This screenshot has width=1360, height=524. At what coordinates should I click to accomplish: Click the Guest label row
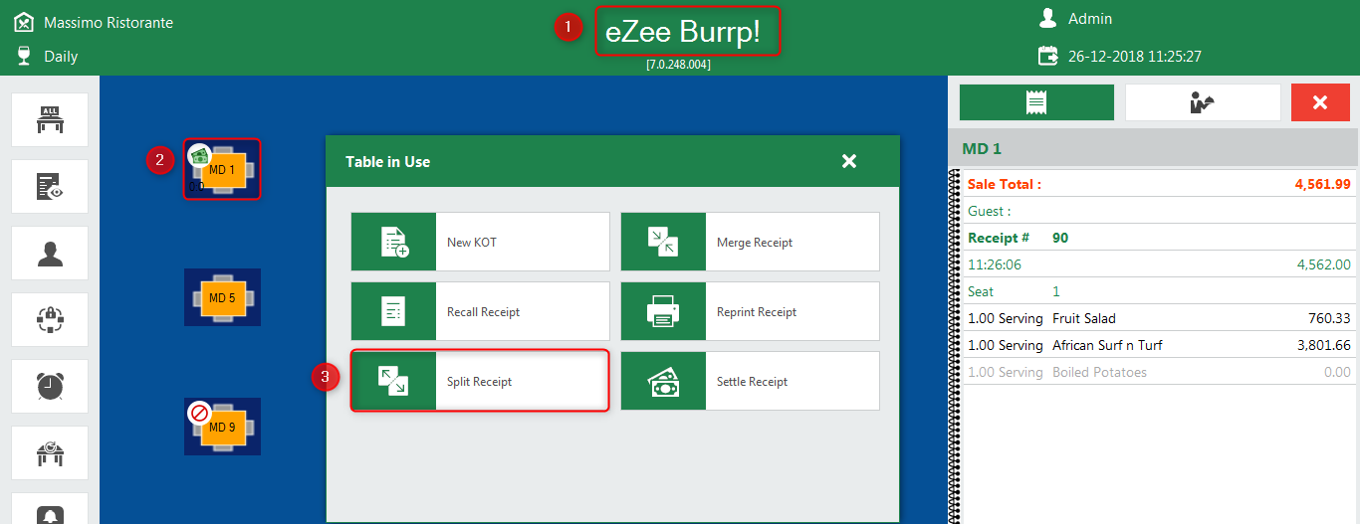coord(1159,211)
